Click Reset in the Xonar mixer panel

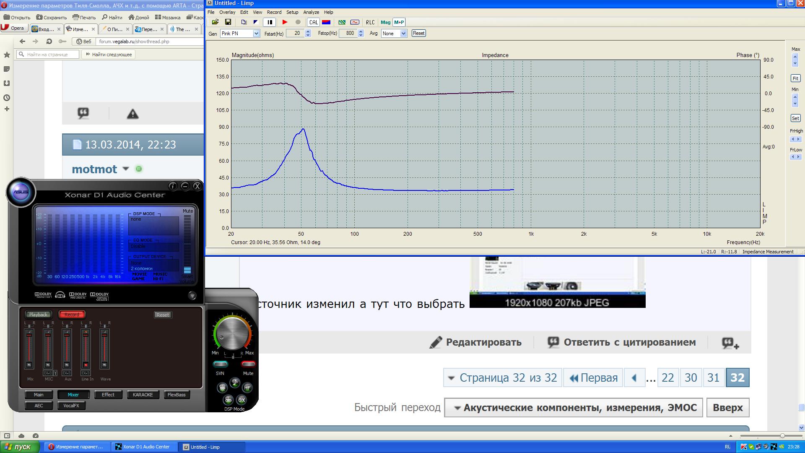163,315
